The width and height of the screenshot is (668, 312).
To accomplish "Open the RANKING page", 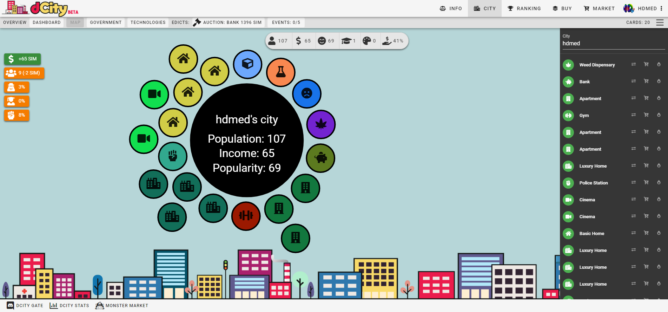I will pos(524,8).
